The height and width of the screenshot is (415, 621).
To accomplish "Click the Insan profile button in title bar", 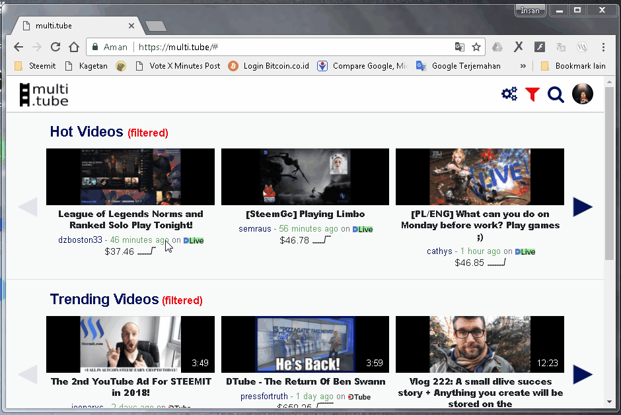I will pos(530,11).
